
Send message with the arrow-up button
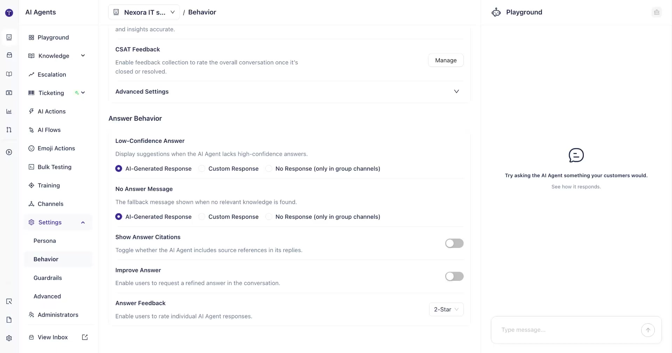click(x=648, y=330)
